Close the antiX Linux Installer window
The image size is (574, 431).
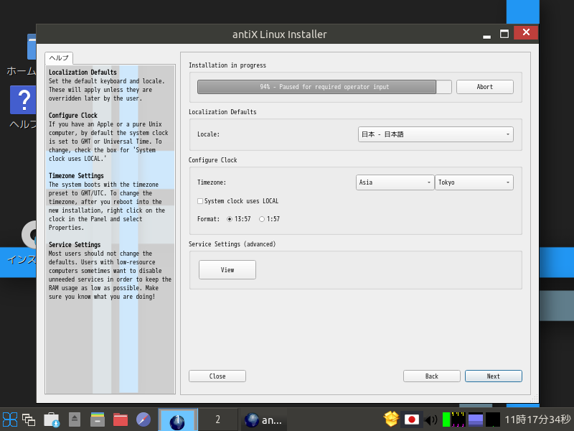[x=526, y=32]
